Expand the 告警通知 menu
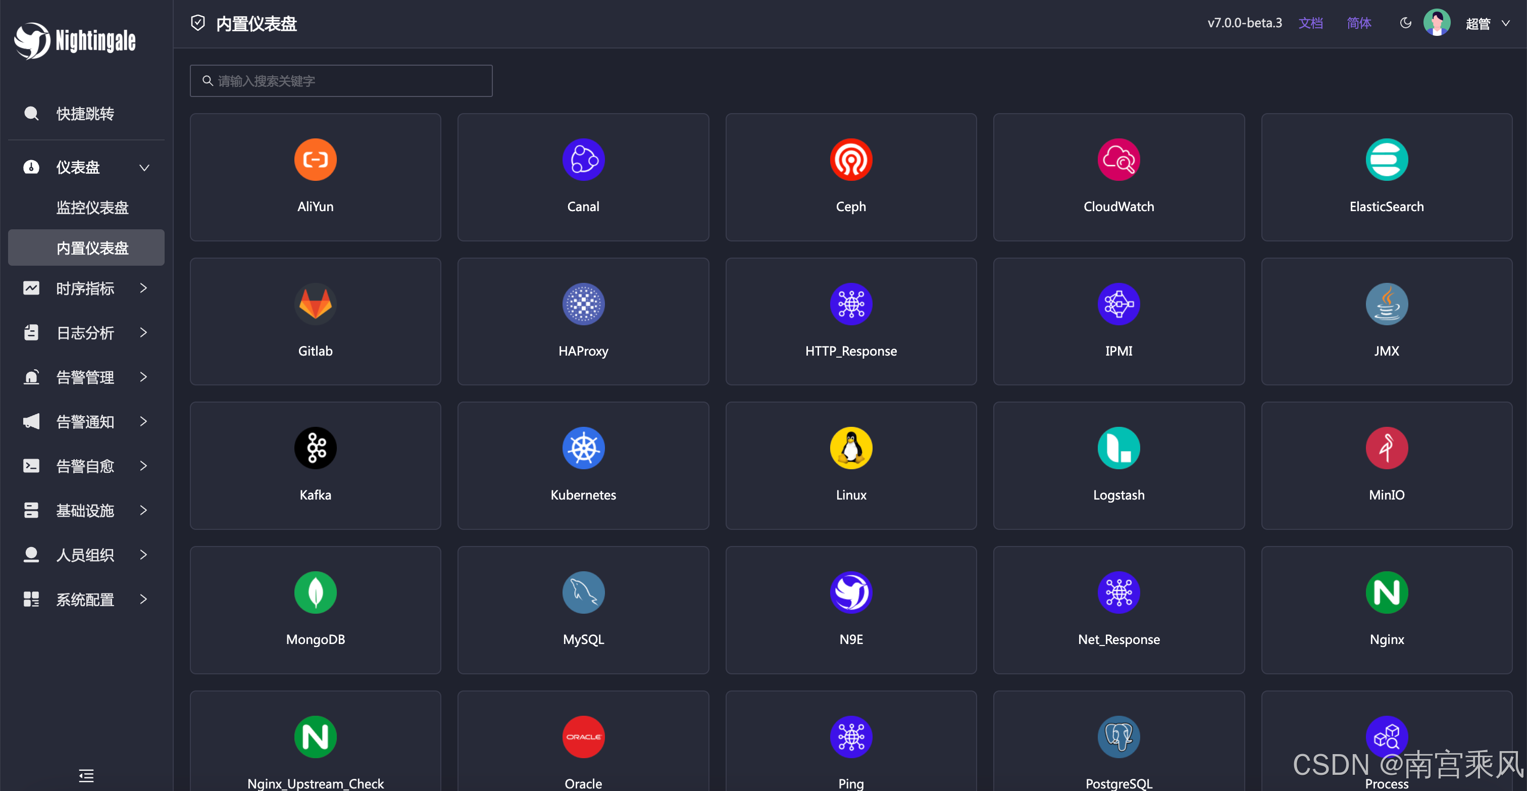1527x791 pixels. point(86,422)
